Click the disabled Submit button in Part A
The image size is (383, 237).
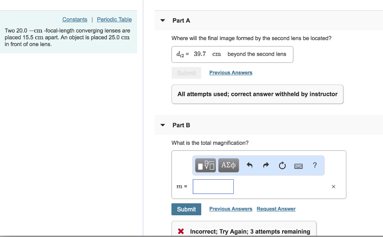pyautogui.click(x=186, y=73)
